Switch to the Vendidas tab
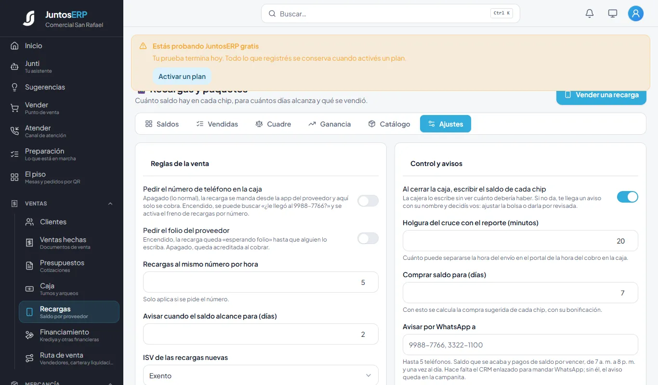Screen dimensions: 658x385 pos(217,124)
